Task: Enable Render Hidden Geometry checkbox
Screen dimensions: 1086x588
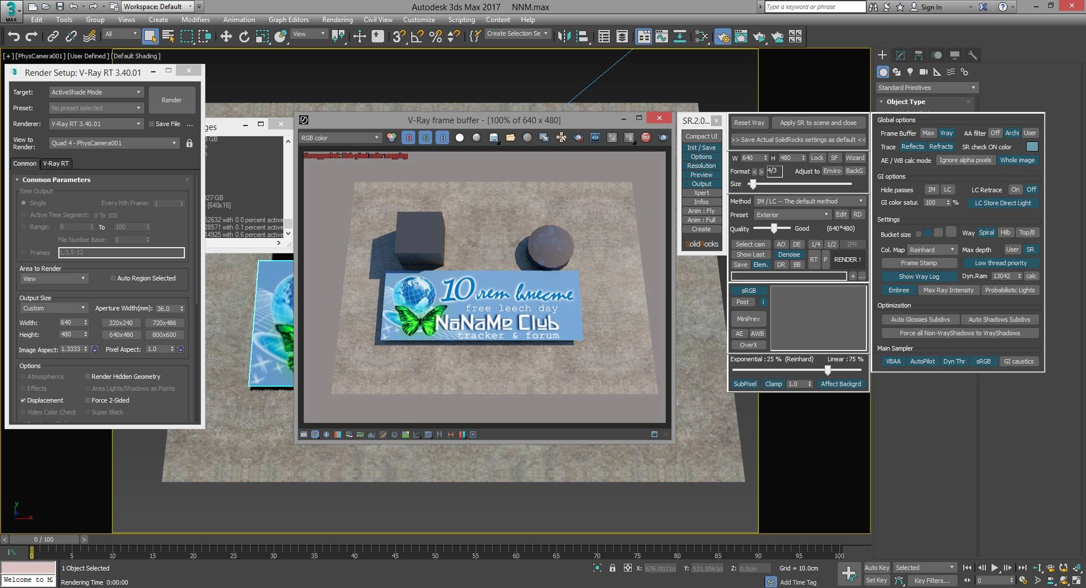Action: coord(88,377)
